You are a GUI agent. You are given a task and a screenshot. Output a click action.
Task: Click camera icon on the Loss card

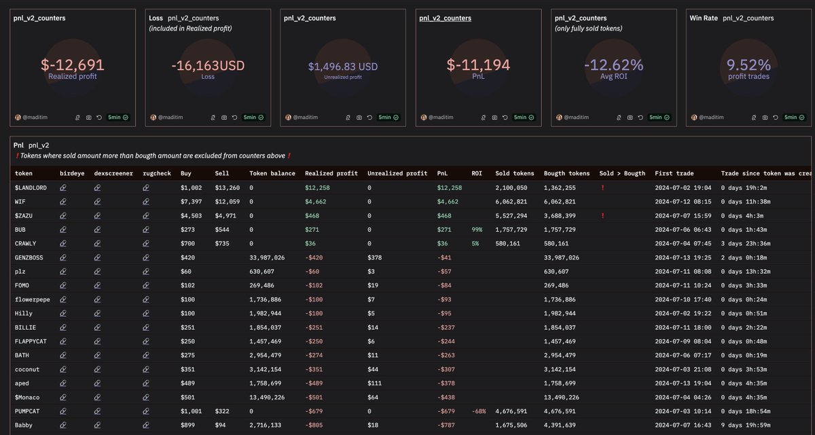(x=224, y=118)
